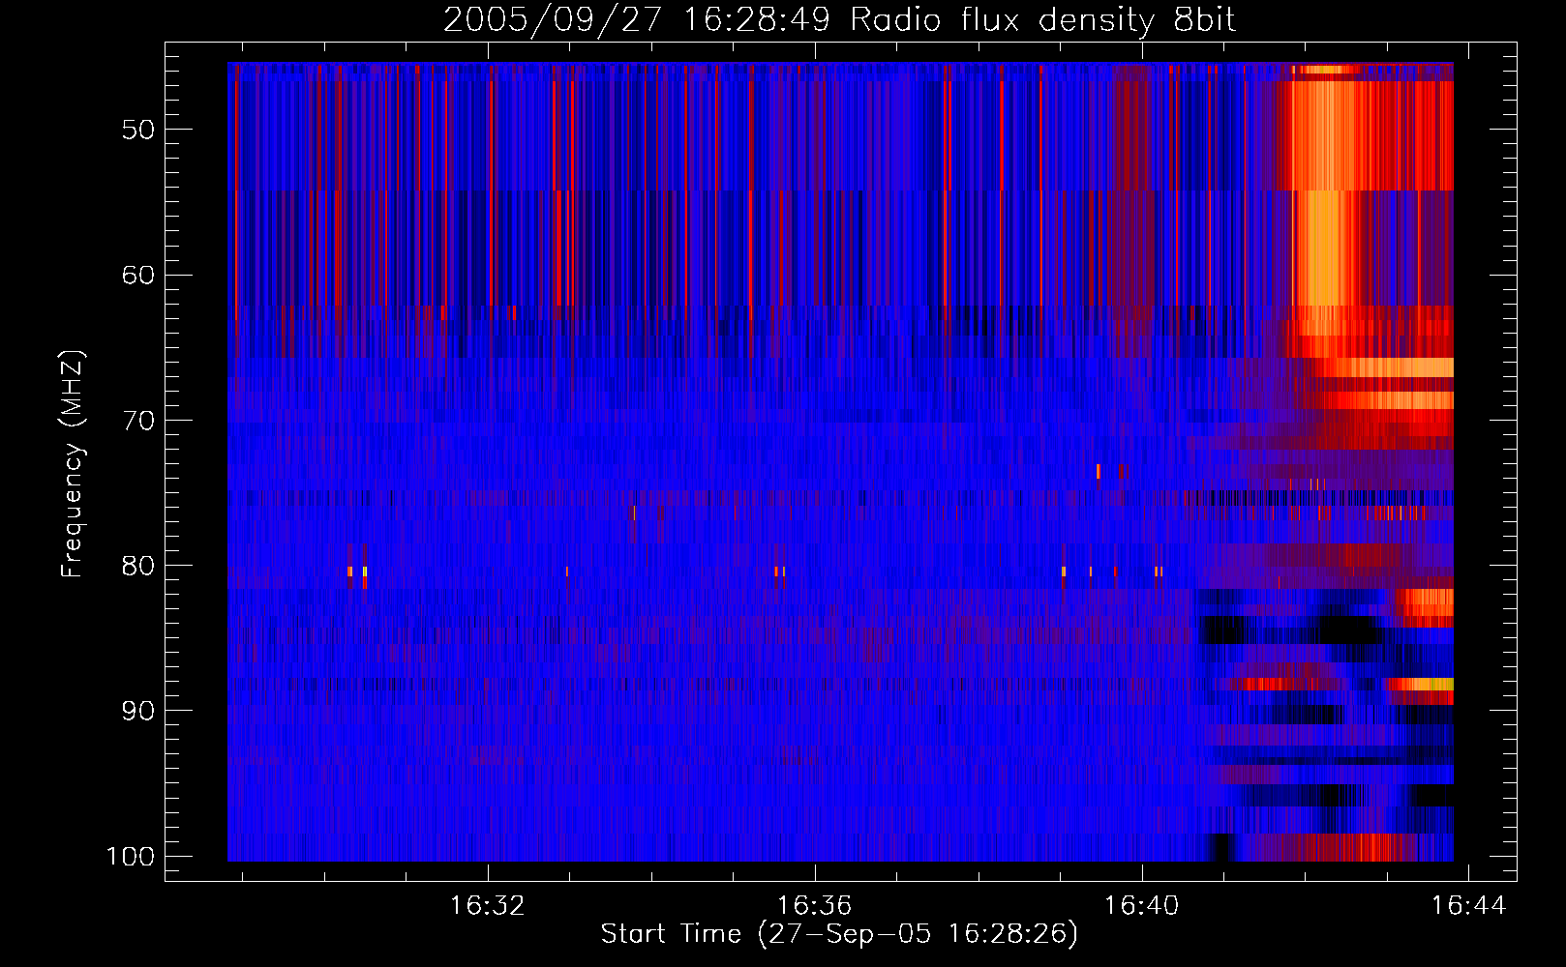Click the 16:32 time tick label
1566x967 pixels.
(x=488, y=906)
